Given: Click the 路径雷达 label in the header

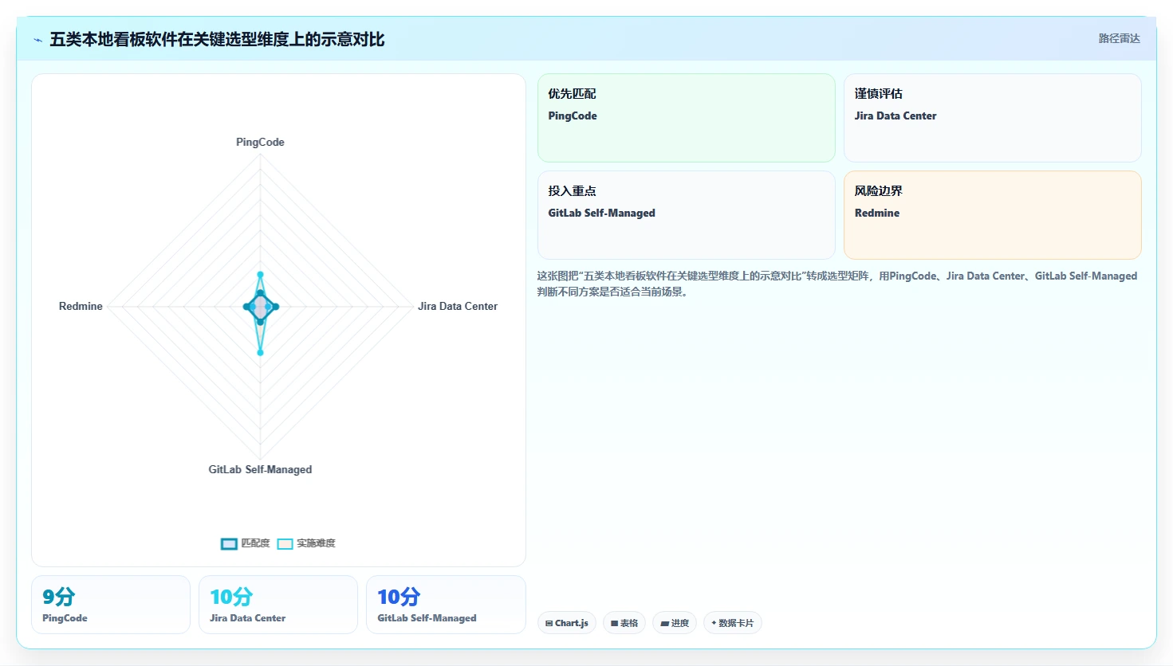Looking at the screenshot, I should pyautogui.click(x=1119, y=38).
